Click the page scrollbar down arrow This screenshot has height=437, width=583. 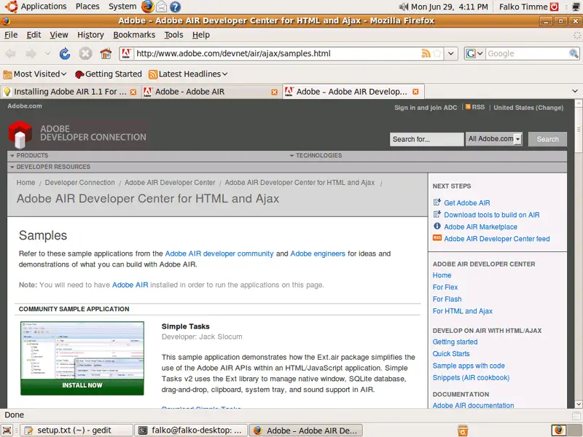click(x=578, y=404)
